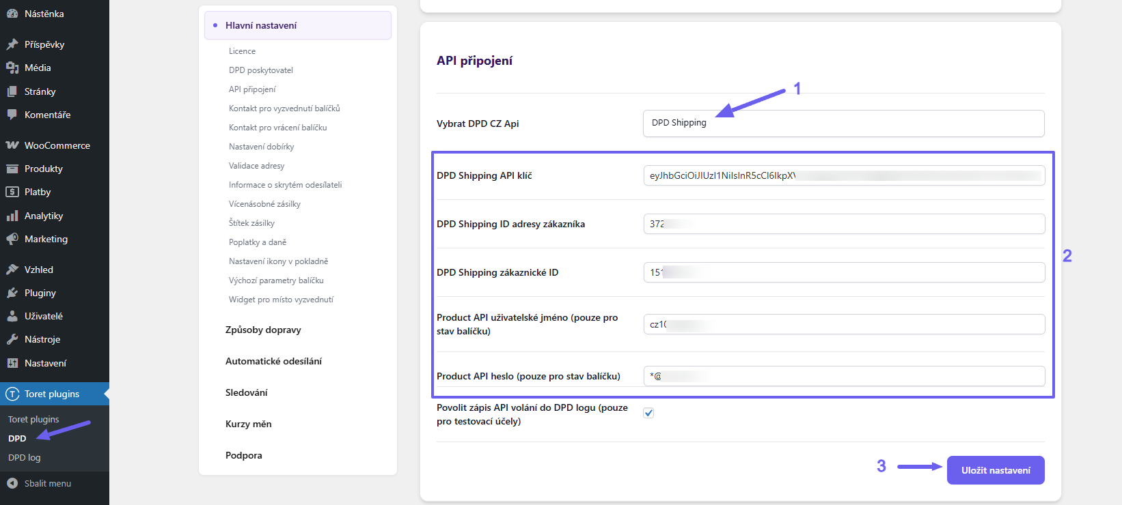The width and height of the screenshot is (1122, 505).
Task: Jump to Nastavení dobírky subsection
Action: [x=262, y=147]
